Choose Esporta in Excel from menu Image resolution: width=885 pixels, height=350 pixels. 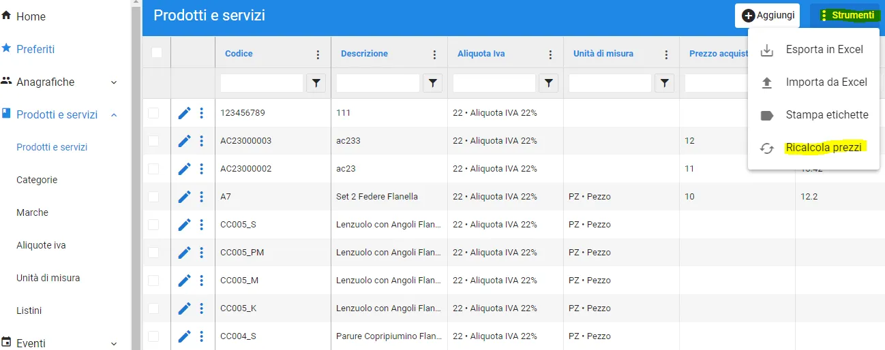(813, 50)
